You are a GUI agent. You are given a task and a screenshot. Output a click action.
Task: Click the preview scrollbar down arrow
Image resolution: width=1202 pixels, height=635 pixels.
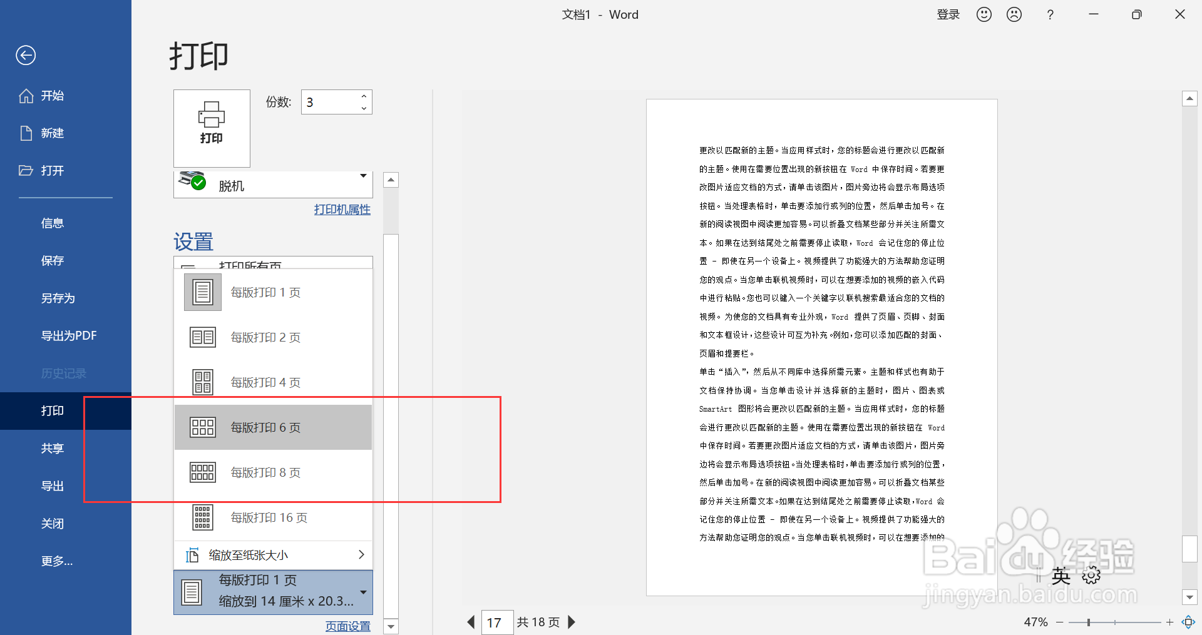click(x=1189, y=597)
